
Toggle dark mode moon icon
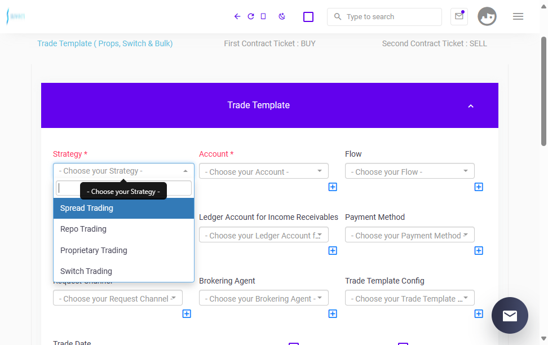point(282,16)
